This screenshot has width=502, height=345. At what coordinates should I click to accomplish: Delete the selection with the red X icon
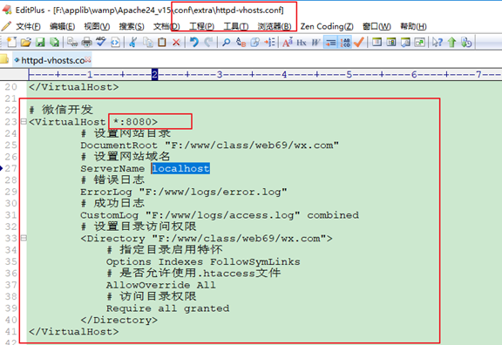[x=176, y=42]
